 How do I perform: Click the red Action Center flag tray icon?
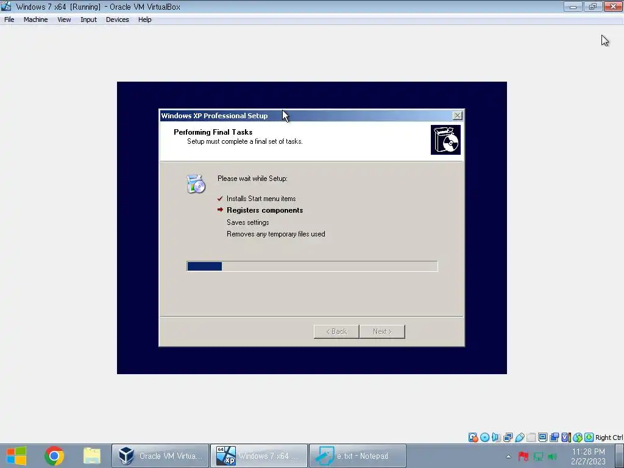(x=523, y=456)
